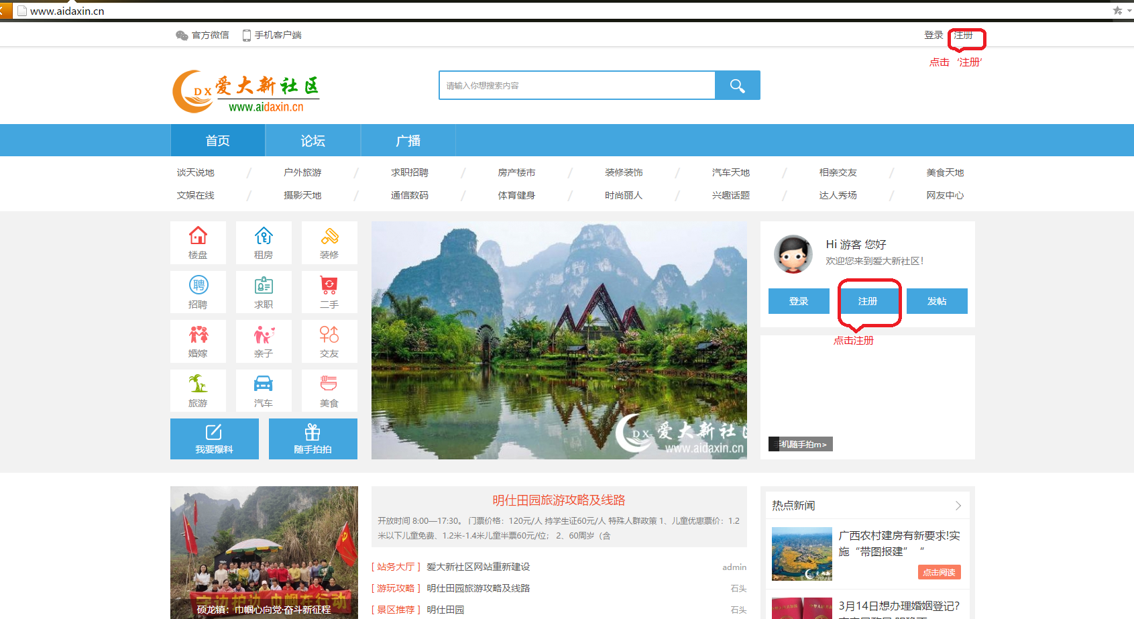Click the magnifier search button
This screenshot has width=1134, height=619.
pyautogui.click(x=737, y=86)
